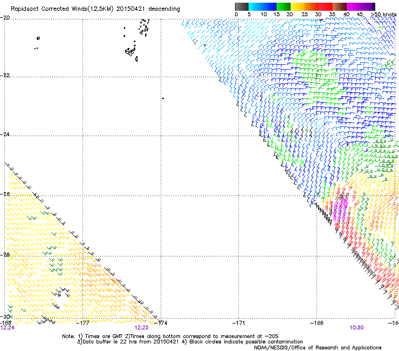The width and height of the screenshot is (399, 351).
Task: Click the longitude label '-174'
Action: [x=161, y=323]
